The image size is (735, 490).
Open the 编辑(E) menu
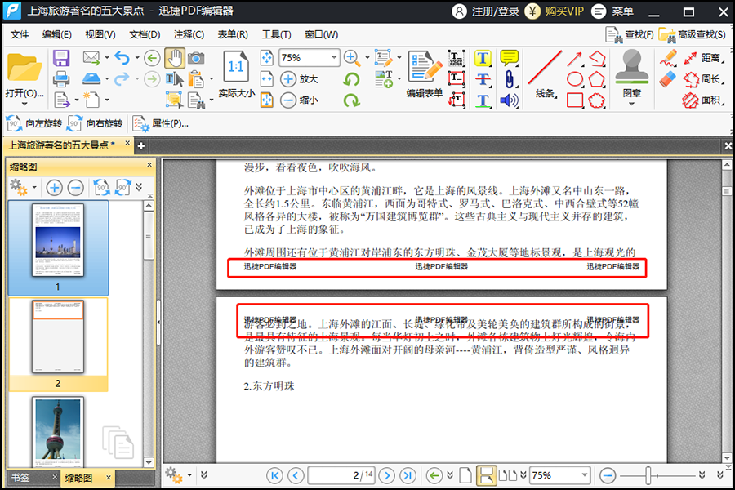coord(56,34)
